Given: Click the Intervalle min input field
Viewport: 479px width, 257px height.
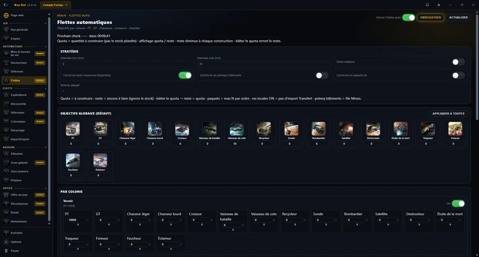Looking at the screenshot, I should (127, 64).
